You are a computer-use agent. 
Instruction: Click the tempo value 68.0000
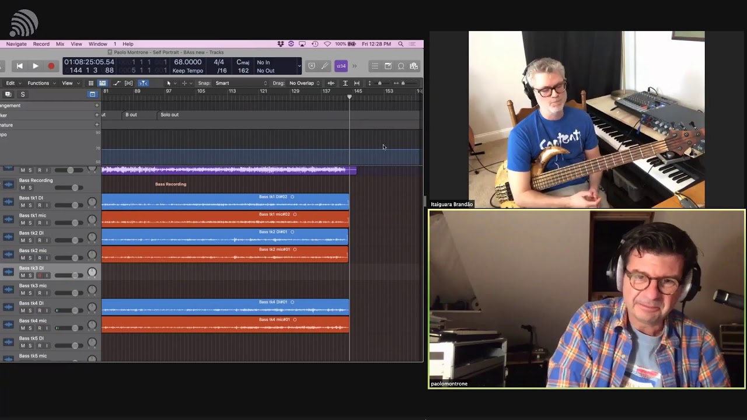(188, 62)
